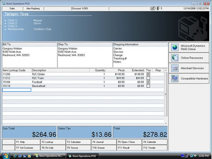
Task: Enable Tax checkbox for R/C Train
Action: (148, 78)
